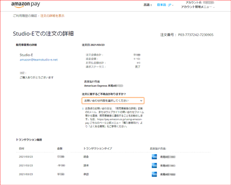Click the American Express icon in the 承認 row
231x185 pixels.
click(154, 173)
